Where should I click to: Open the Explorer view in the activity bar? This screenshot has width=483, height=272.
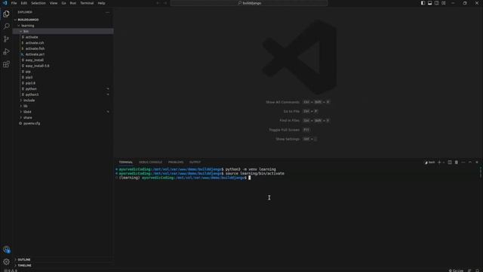[6, 14]
